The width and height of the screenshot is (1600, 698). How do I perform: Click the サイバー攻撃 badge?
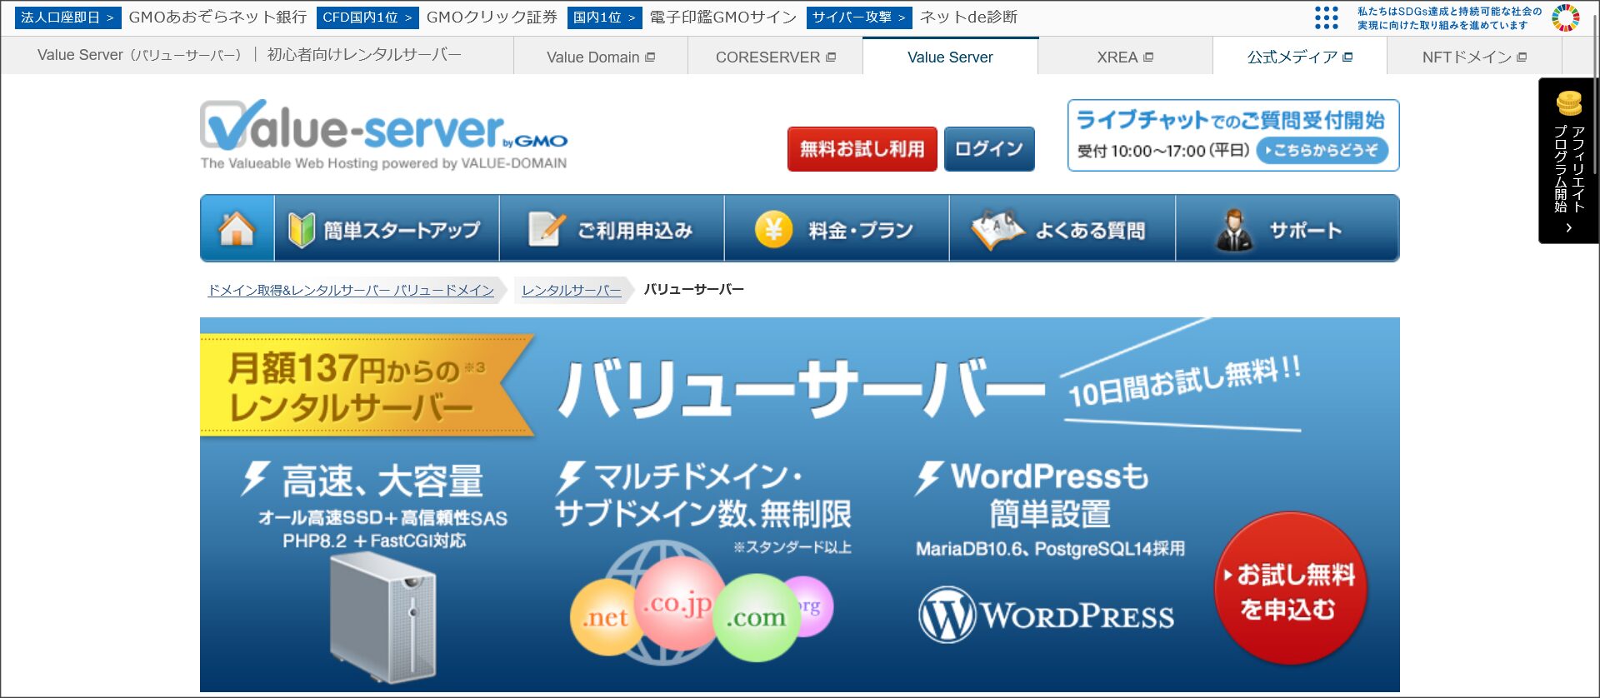858,17
